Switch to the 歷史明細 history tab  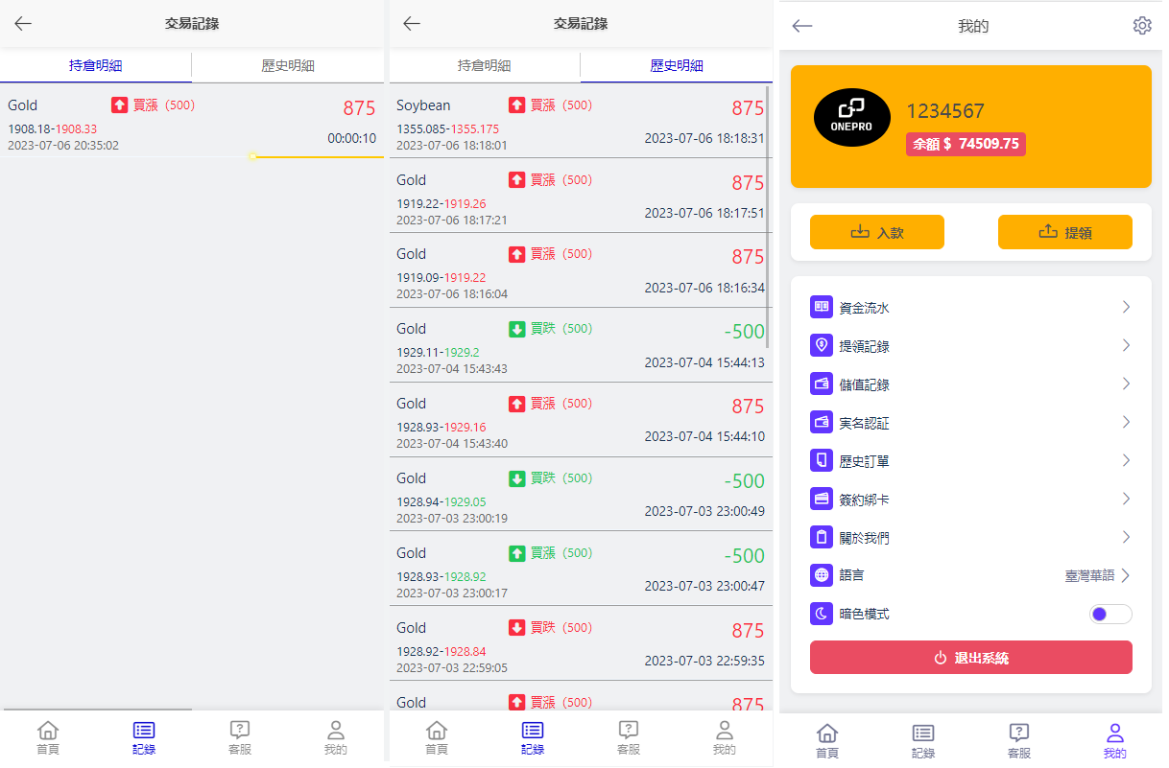coord(678,67)
